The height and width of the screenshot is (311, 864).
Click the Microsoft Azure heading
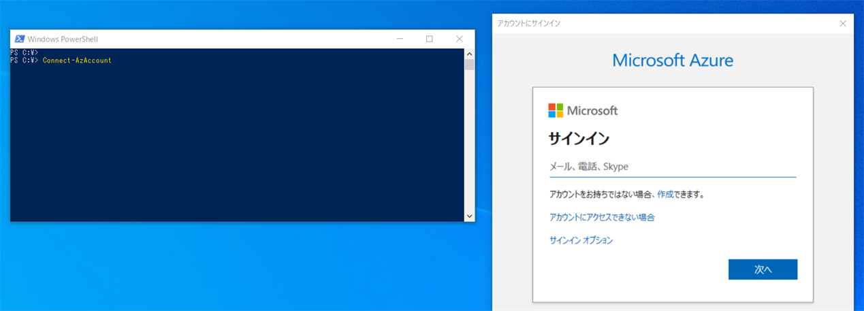click(673, 60)
